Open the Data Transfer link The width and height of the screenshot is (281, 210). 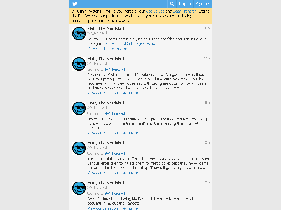point(184,11)
